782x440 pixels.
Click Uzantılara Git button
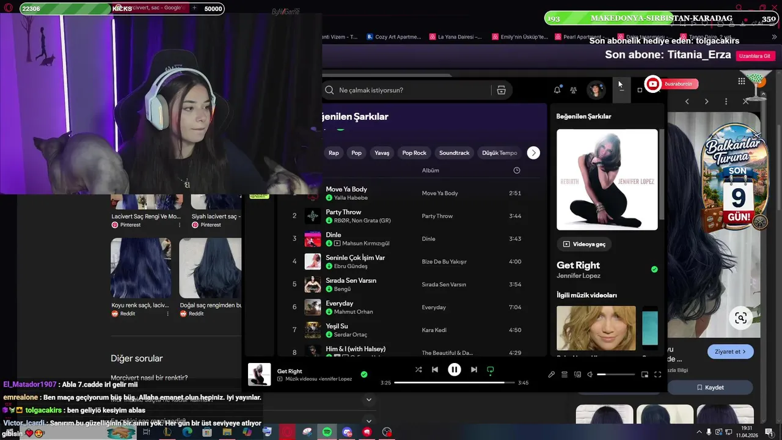755,56
